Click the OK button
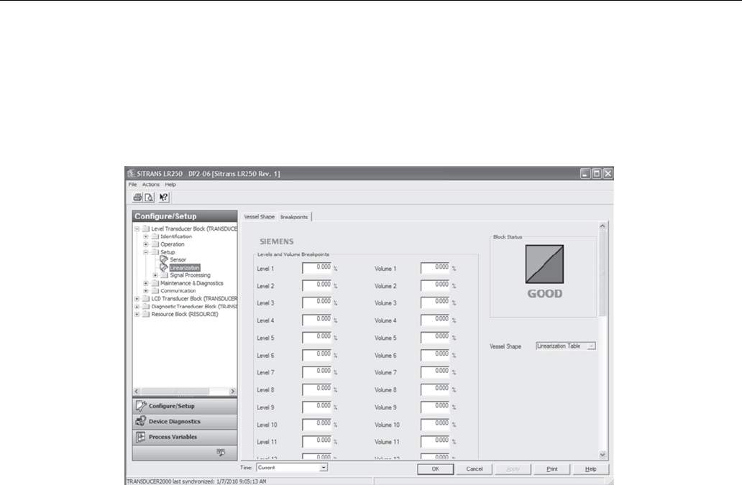This screenshot has height=485, width=742. coord(436,469)
